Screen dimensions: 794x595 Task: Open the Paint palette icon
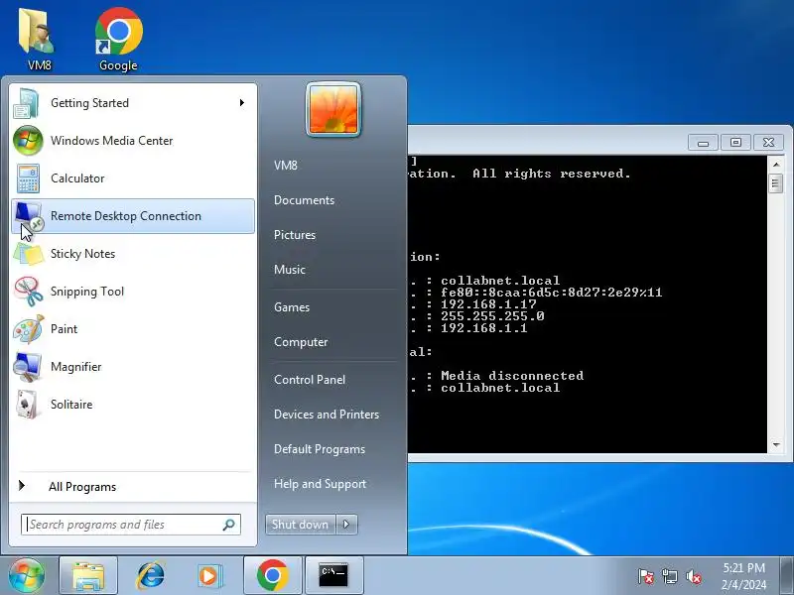click(29, 329)
